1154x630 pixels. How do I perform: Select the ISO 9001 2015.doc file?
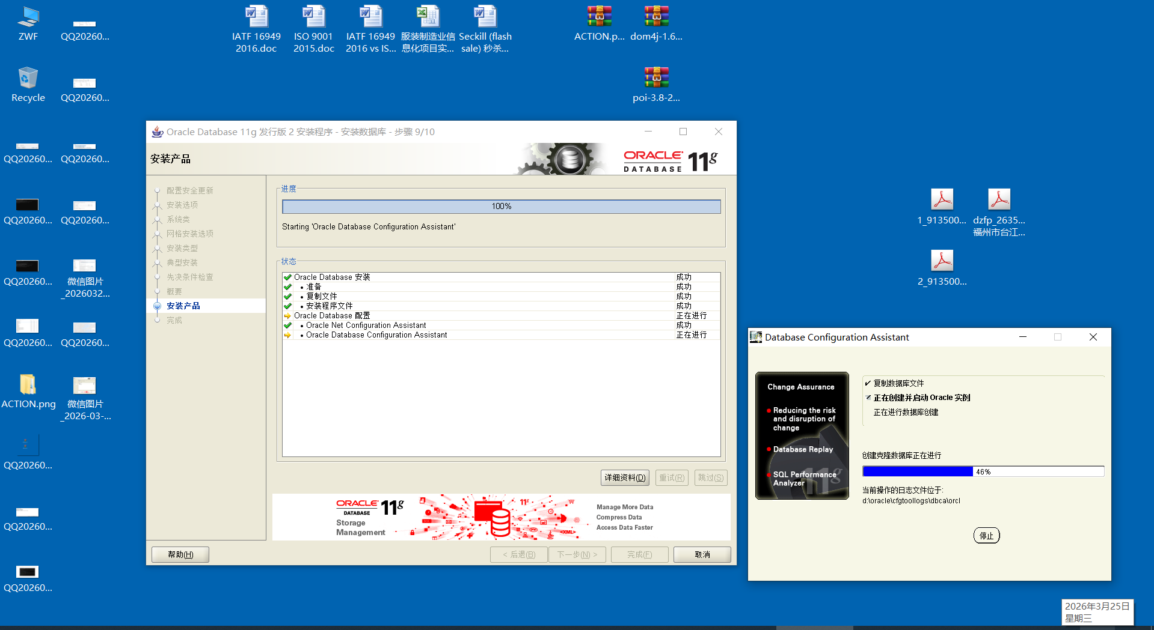point(313,29)
